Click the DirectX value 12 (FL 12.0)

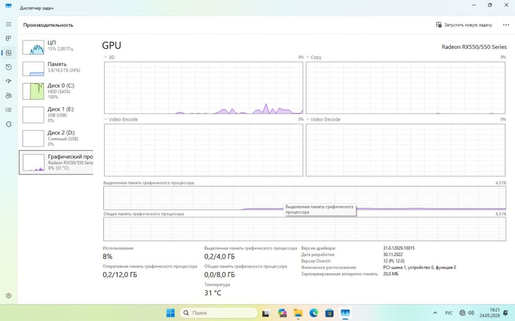(394, 261)
